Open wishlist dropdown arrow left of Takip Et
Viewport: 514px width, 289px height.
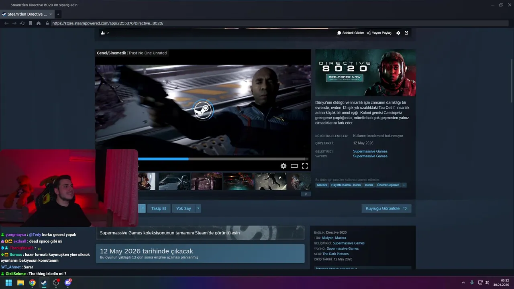143,208
